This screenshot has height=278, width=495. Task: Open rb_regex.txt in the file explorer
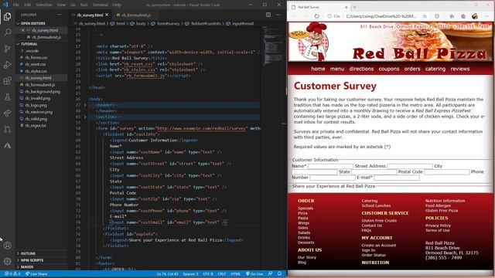[x=36, y=125]
